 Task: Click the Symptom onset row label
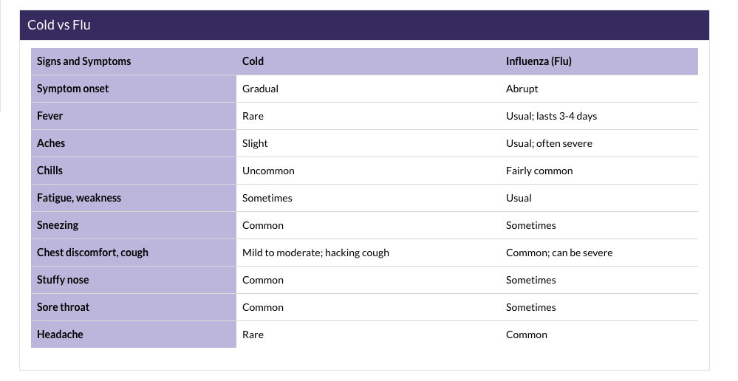[x=72, y=89]
